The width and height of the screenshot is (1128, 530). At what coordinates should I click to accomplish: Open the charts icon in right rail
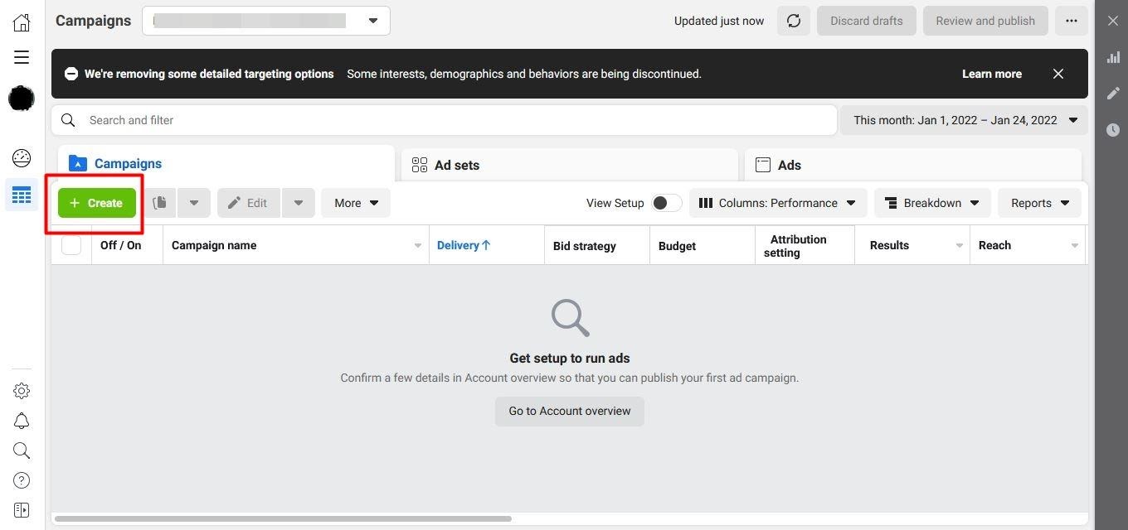1113,57
